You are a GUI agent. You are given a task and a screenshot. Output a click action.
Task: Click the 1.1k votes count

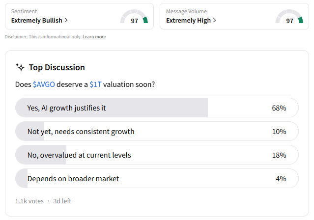click(29, 201)
